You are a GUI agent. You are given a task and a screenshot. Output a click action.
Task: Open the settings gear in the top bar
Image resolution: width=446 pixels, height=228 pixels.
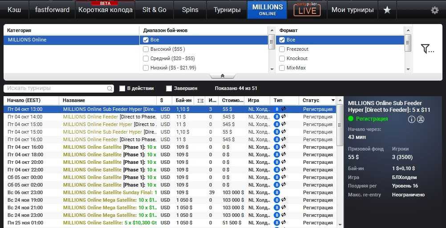click(x=434, y=10)
